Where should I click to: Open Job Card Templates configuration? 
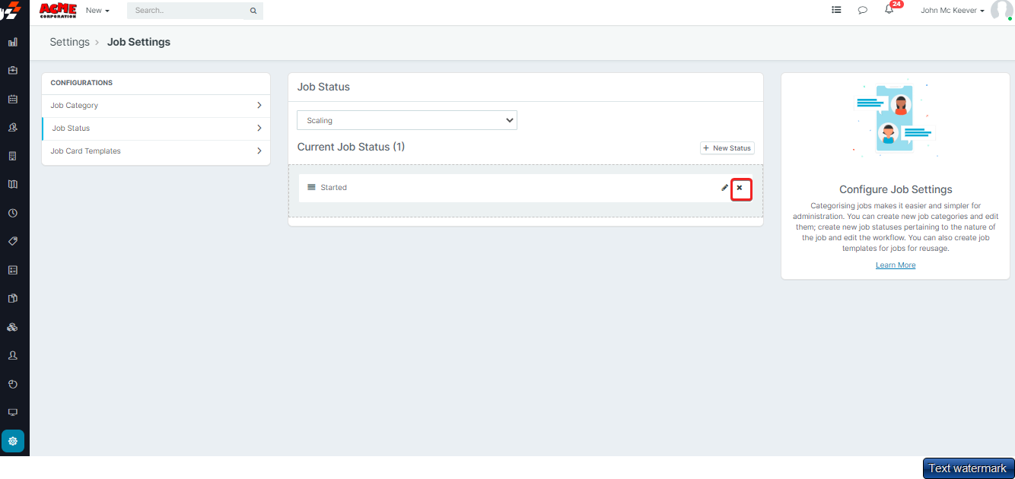point(156,151)
